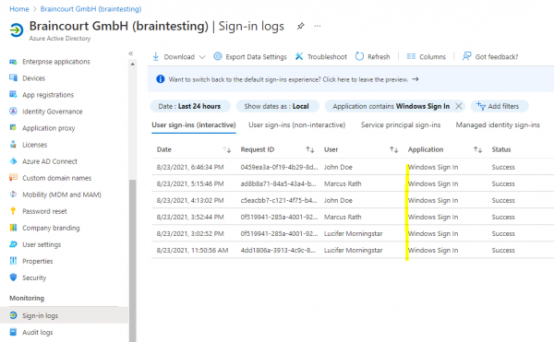Open Sign-in logs in Monitoring section
554x342 pixels.
click(x=65, y=315)
